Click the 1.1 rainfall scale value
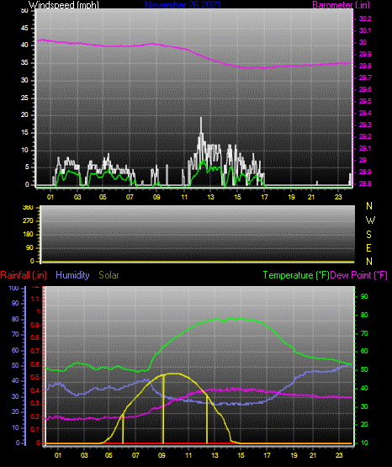 click(35, 299)
